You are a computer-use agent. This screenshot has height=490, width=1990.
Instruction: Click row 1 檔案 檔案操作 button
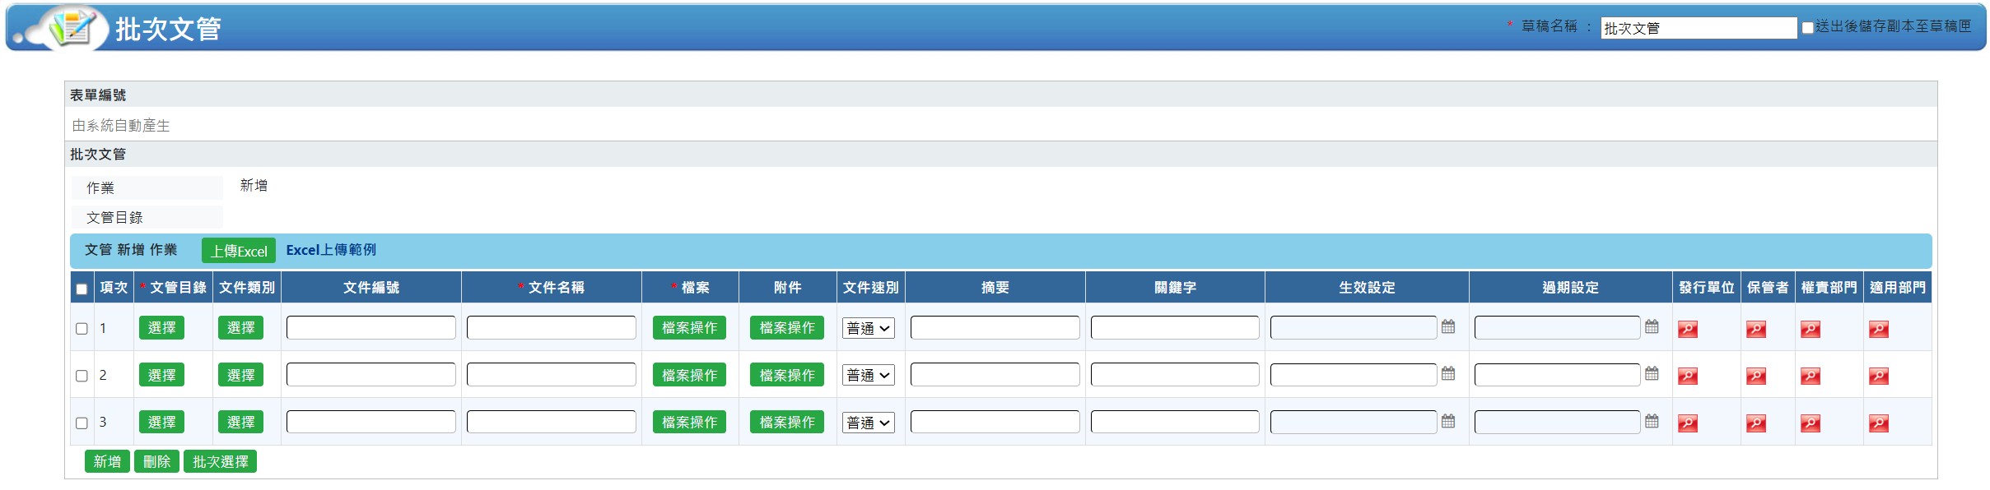(689, 328)
